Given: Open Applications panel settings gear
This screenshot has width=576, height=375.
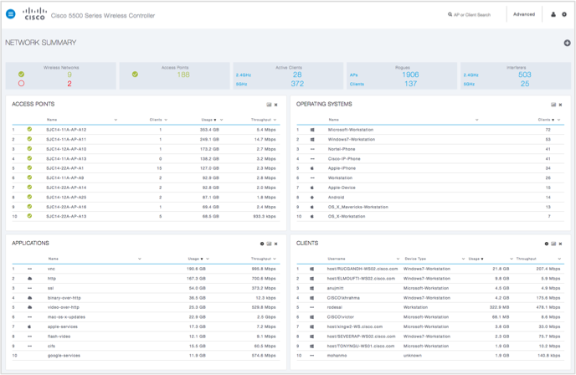Looking at the screenshot, I should coord(262,244).
